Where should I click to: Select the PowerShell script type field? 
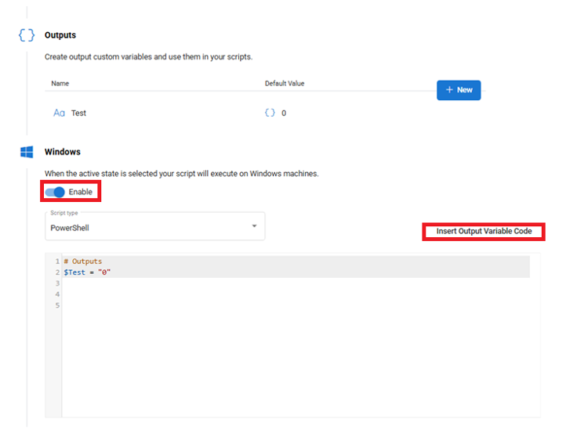coord(149,227)
